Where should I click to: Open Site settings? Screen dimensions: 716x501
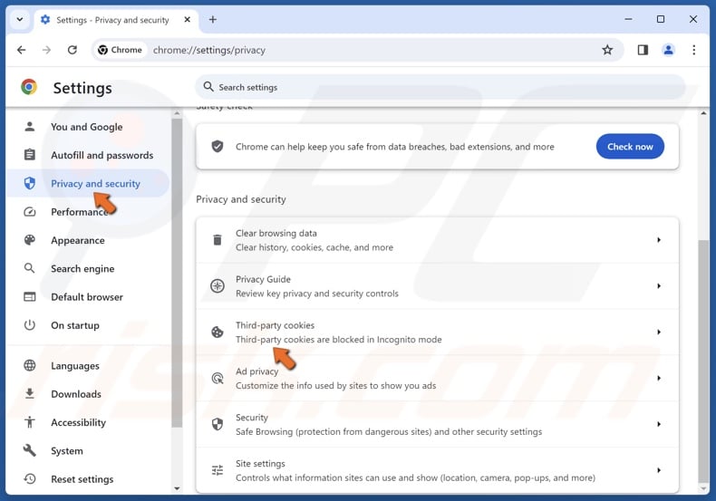(x=437, y=470)
